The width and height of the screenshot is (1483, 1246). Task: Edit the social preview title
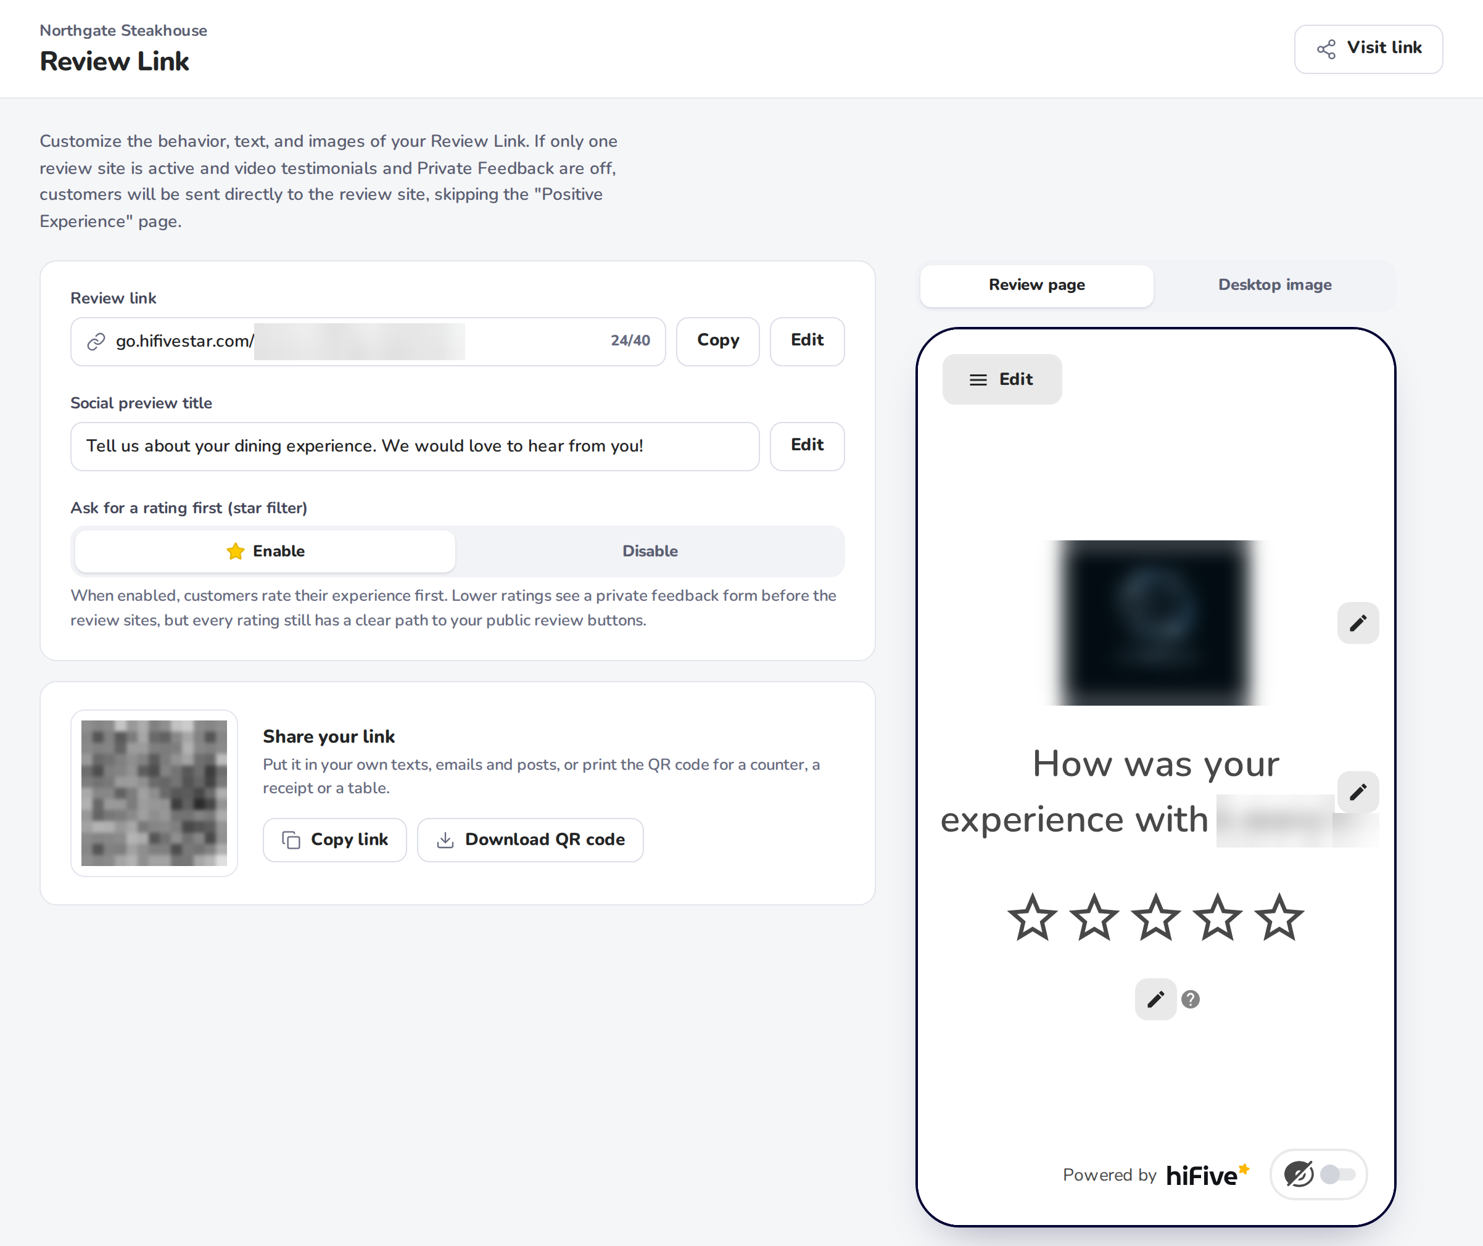[x=807, y=446]
